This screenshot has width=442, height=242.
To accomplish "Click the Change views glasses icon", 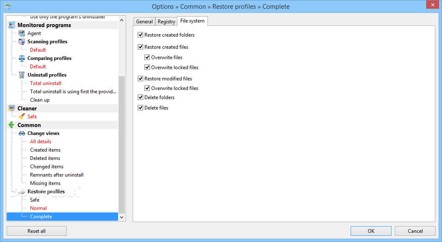I will point(22,133).
